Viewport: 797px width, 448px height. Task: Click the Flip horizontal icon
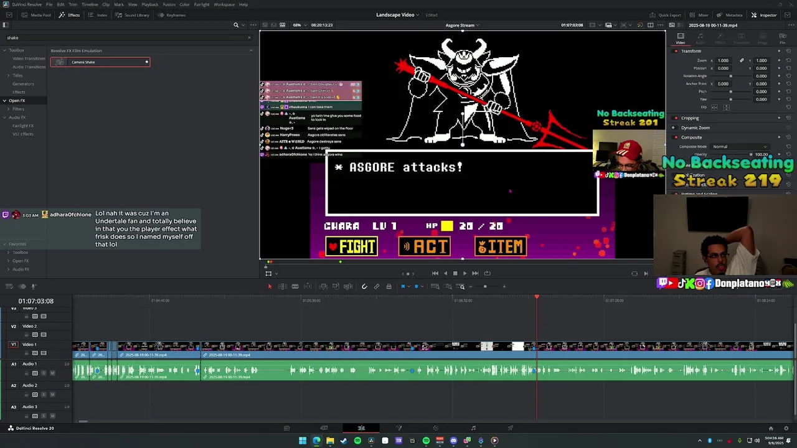pyautogui.click(x=715, y=107)
